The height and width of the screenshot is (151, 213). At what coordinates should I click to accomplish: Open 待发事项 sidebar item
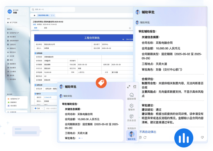click(12, 68)
